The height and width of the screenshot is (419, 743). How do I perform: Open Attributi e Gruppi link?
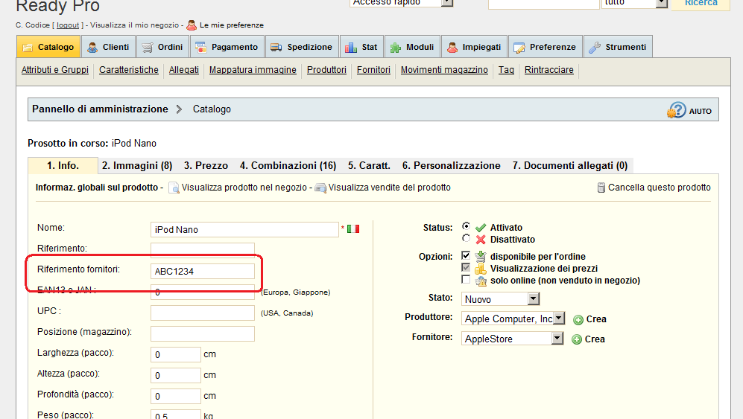(x=55, y=70)
